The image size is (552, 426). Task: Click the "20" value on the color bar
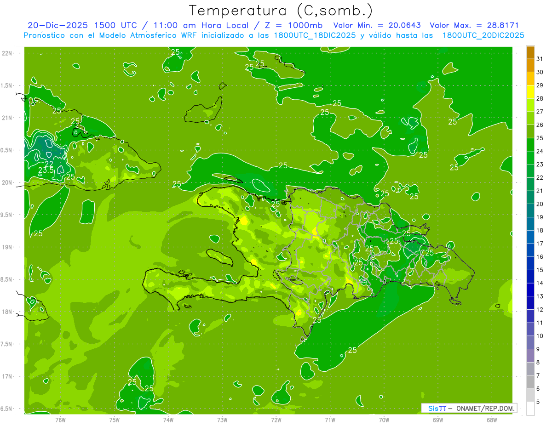tap(540, 204)
